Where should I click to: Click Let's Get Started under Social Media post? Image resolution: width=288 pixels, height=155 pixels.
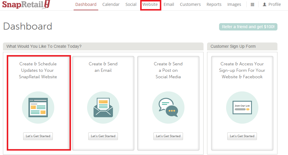(x=168, y=136)
